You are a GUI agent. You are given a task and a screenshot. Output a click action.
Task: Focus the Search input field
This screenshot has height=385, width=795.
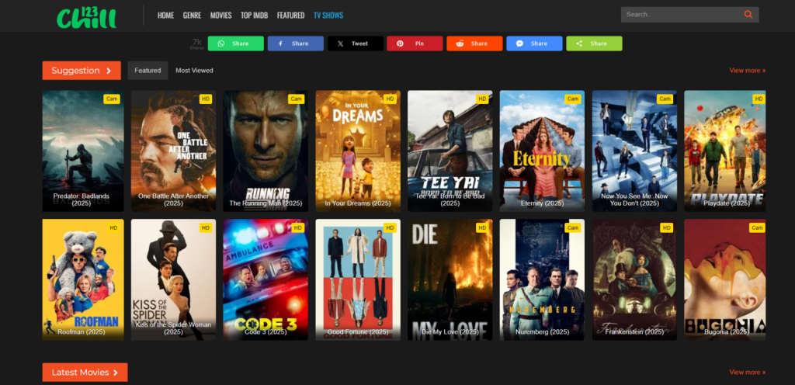click(682, 14)
